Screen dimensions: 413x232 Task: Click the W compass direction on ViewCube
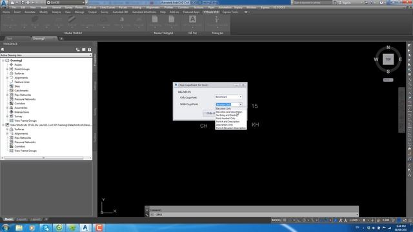(376, 59)
